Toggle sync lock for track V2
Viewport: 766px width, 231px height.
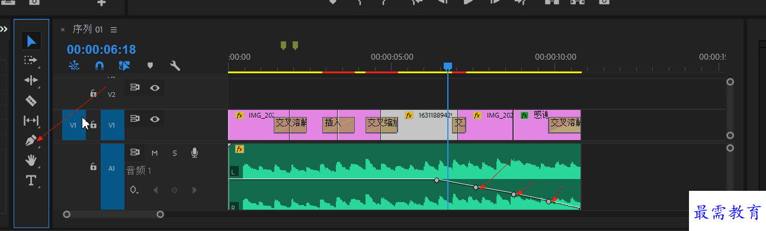click(135, 87)
